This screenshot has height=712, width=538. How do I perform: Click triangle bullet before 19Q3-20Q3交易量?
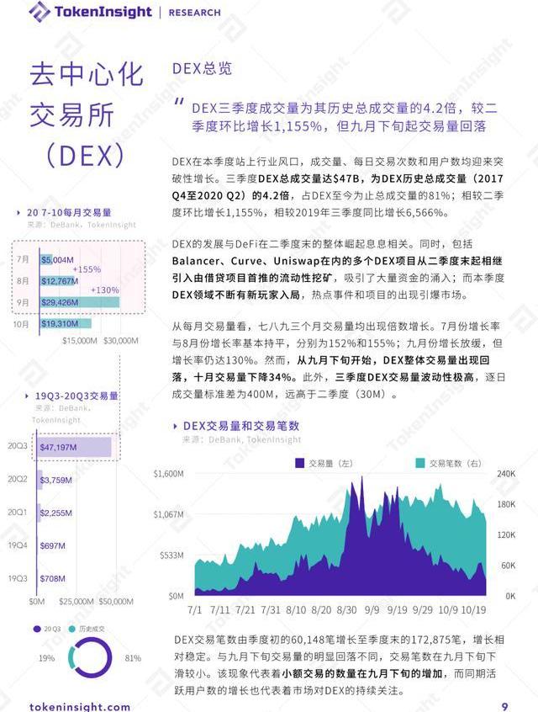(27, 396)
